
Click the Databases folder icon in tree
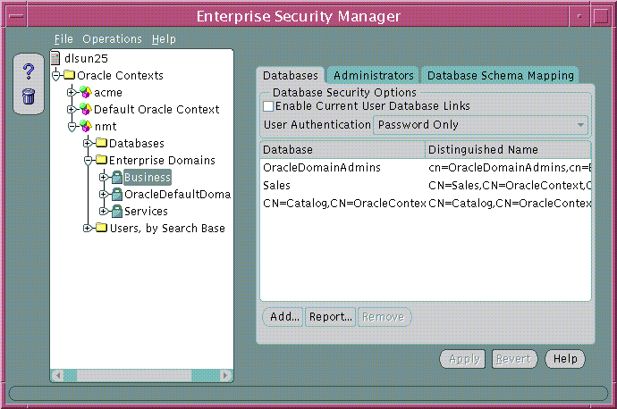(101, 144)
